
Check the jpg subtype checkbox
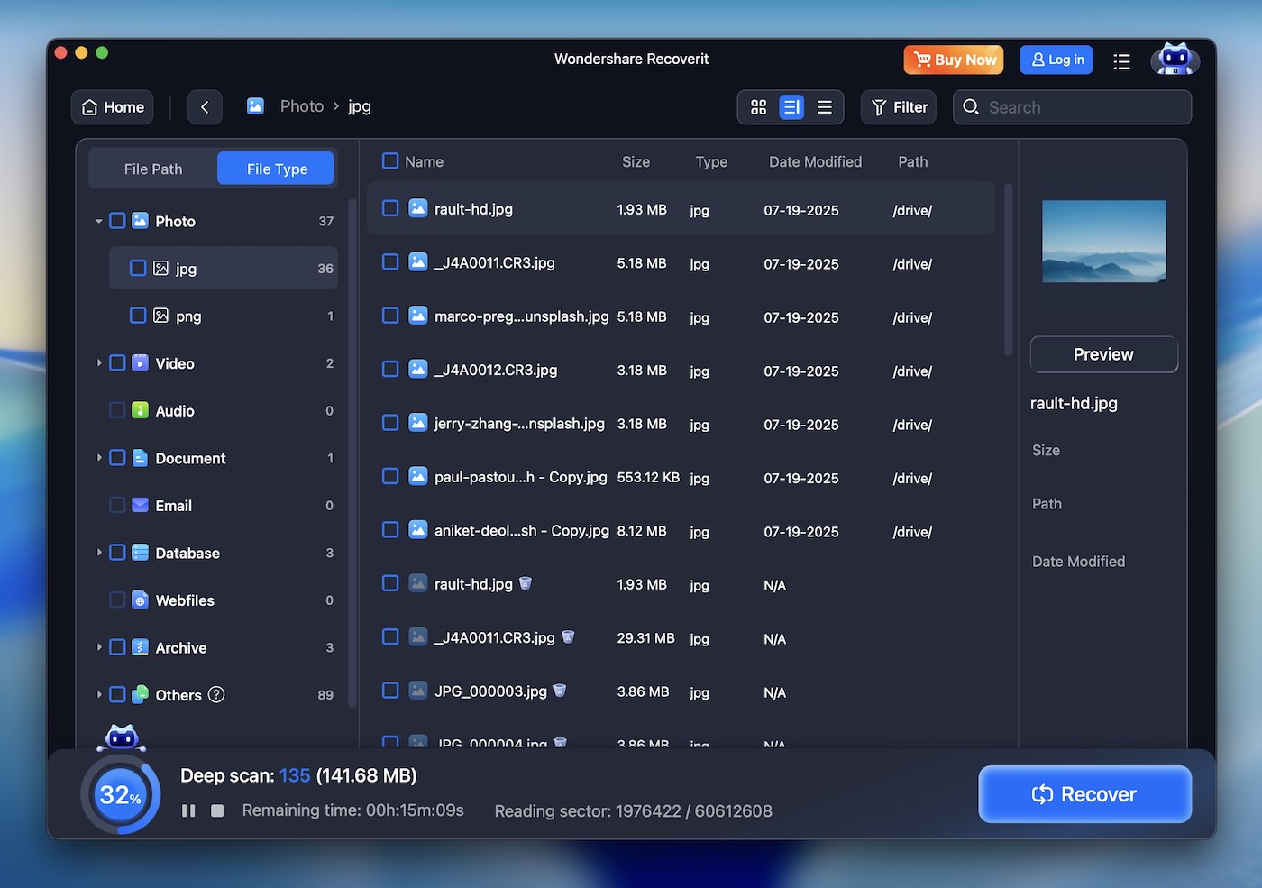click(138, 268)
